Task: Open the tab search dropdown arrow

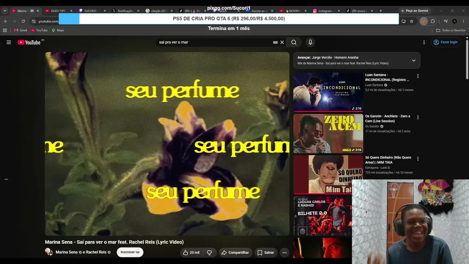Action: pyautogui.click(x=5, y=11)
